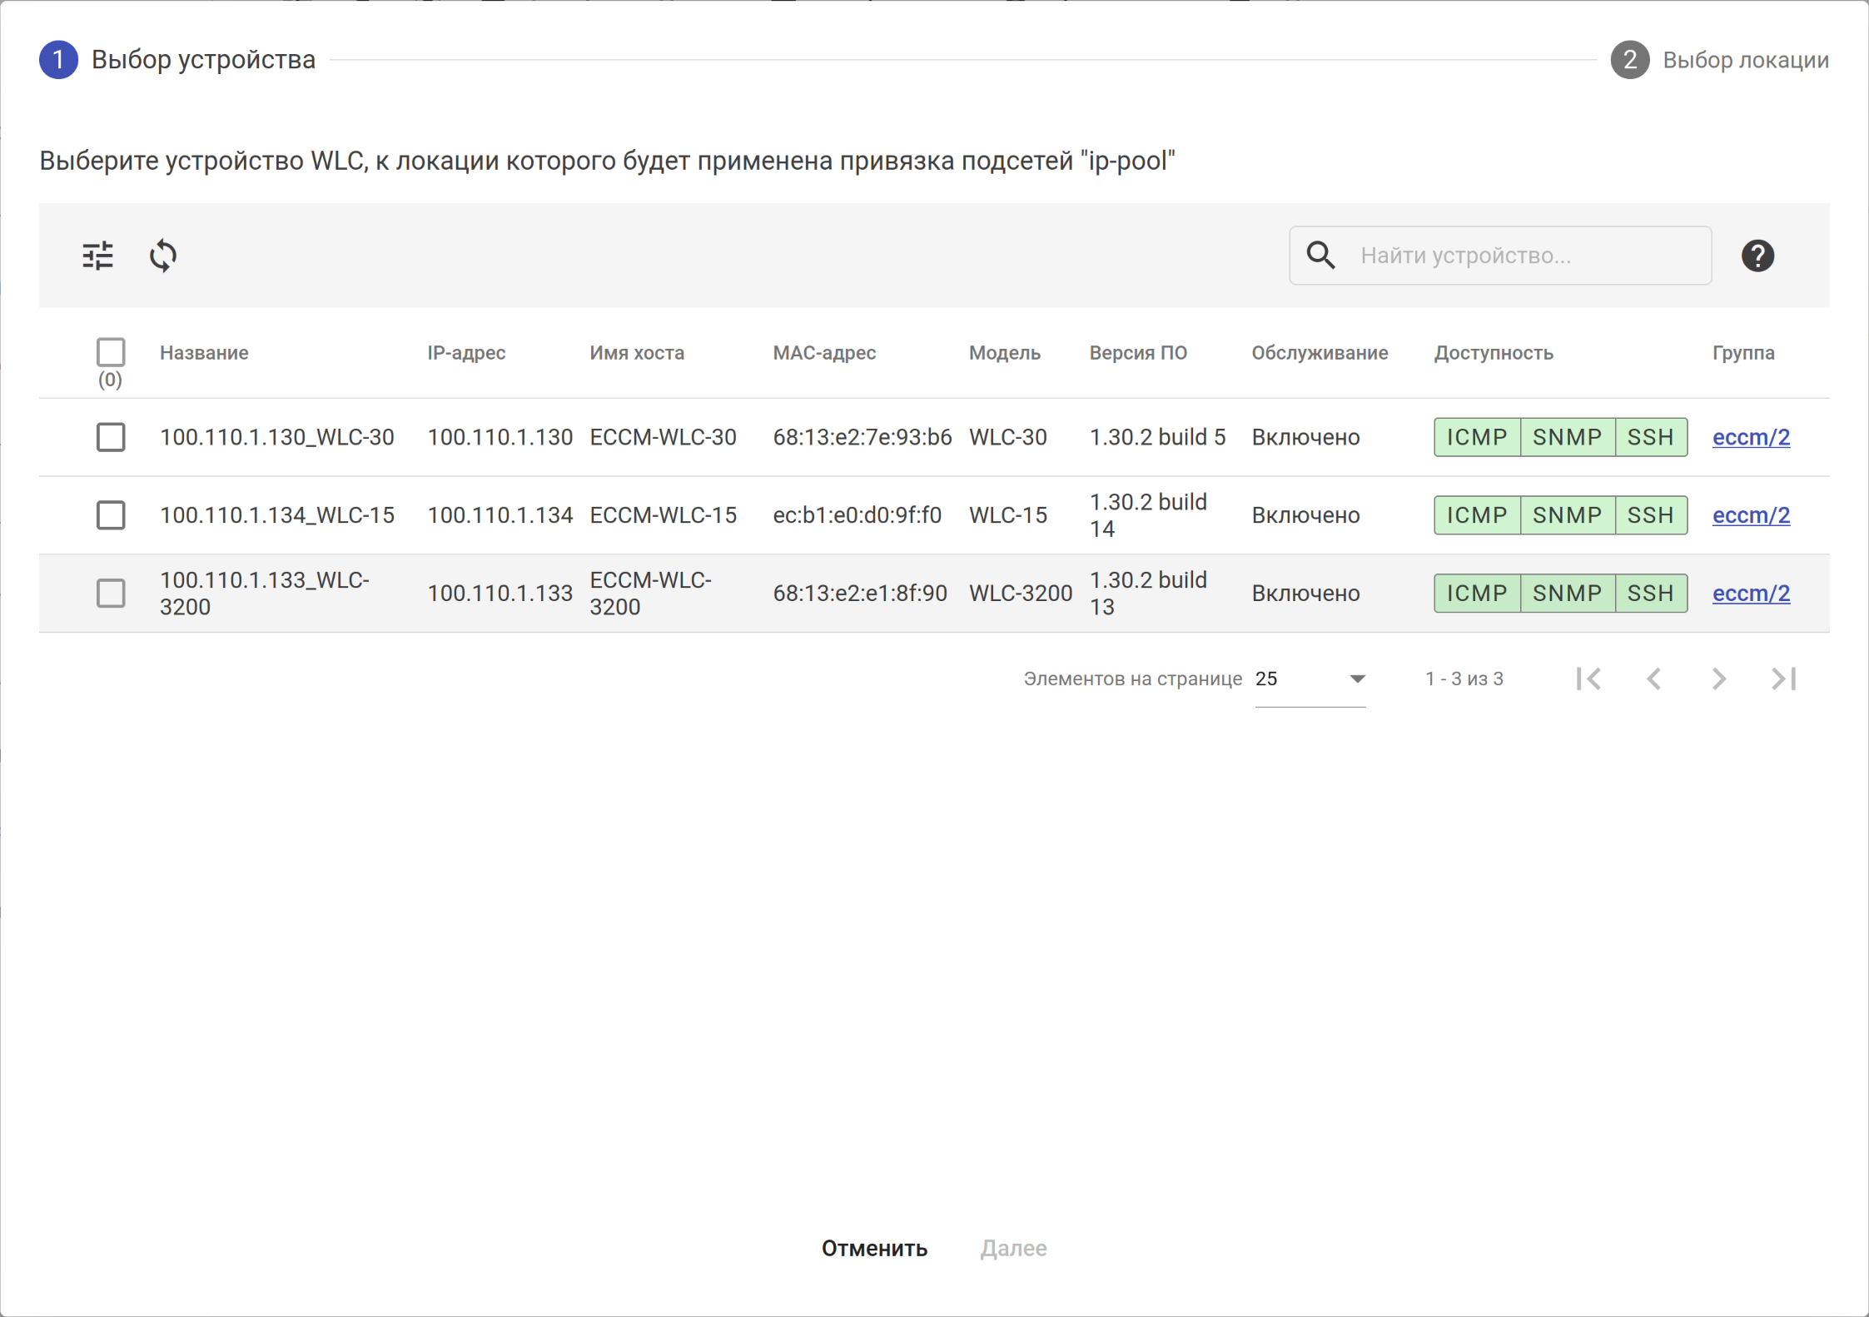Go to the next page arrow

pyautogui.click(x=1718, y=679)
